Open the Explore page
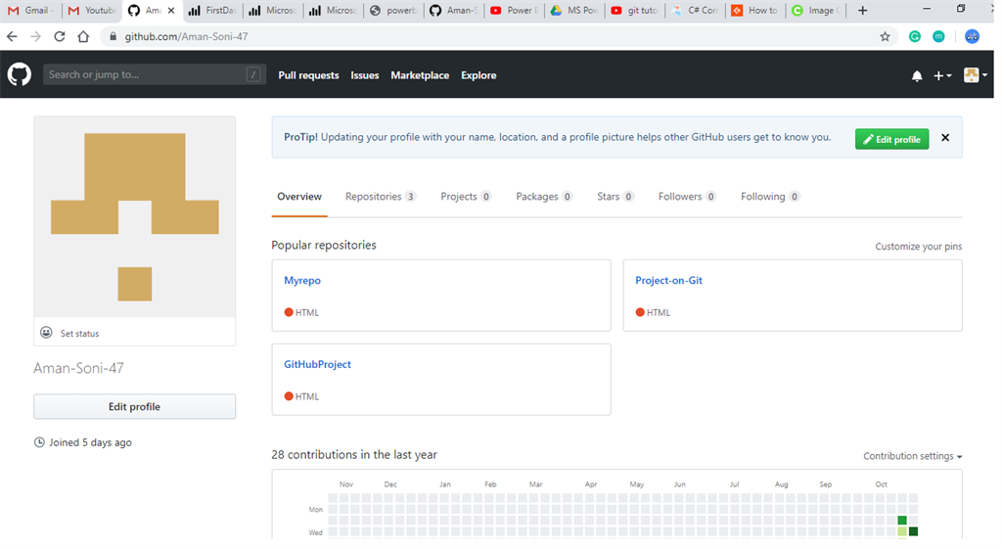This screenshot has width=1002, height=550. coord(478,75)
